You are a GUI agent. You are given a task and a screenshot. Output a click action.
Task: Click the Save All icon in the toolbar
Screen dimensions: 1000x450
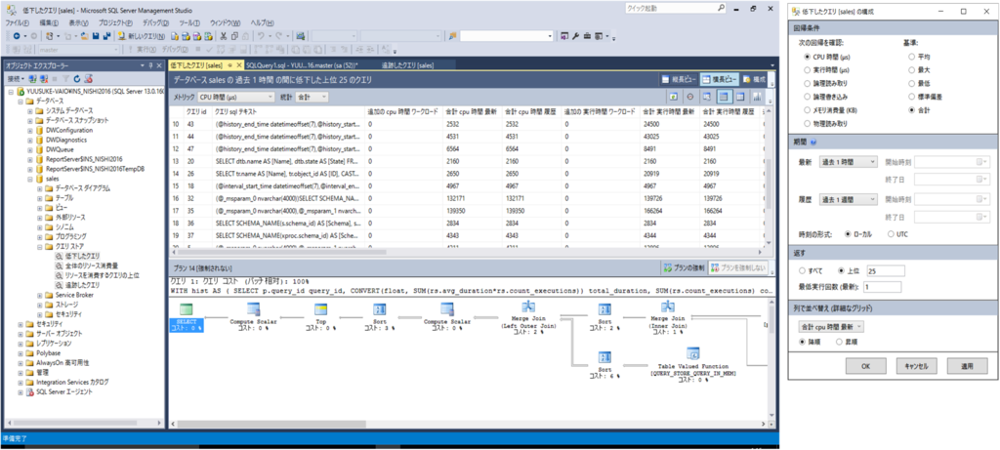(x=106, y=36)
